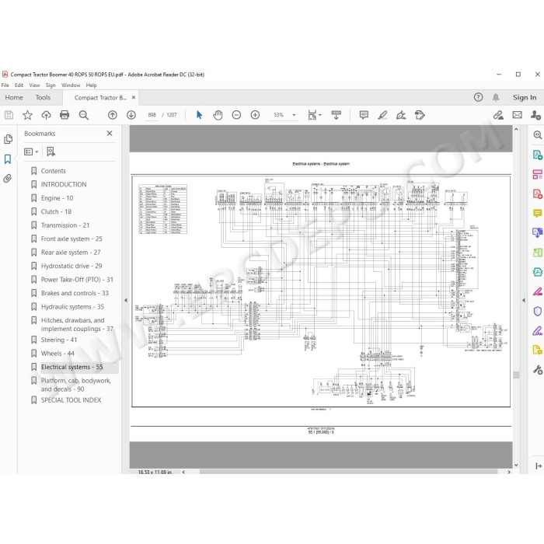Share a link using the link icon
Image resolution: width=544 pixels, height=544 pixels.
(499, 115)
